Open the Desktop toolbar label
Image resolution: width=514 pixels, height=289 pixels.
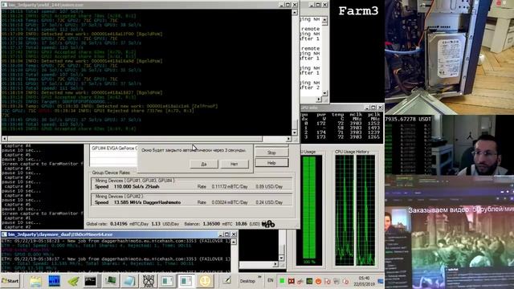pyautogui.click(x=247, y=281)
